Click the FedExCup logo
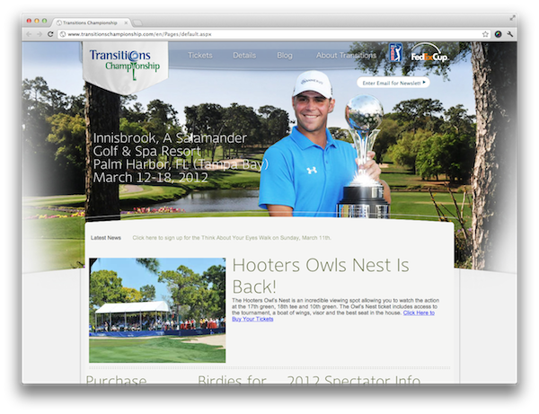 coord(429,53)
